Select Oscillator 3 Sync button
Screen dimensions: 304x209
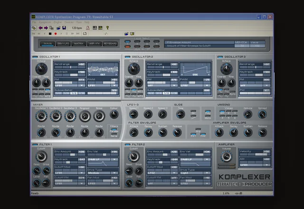(232, 93)
